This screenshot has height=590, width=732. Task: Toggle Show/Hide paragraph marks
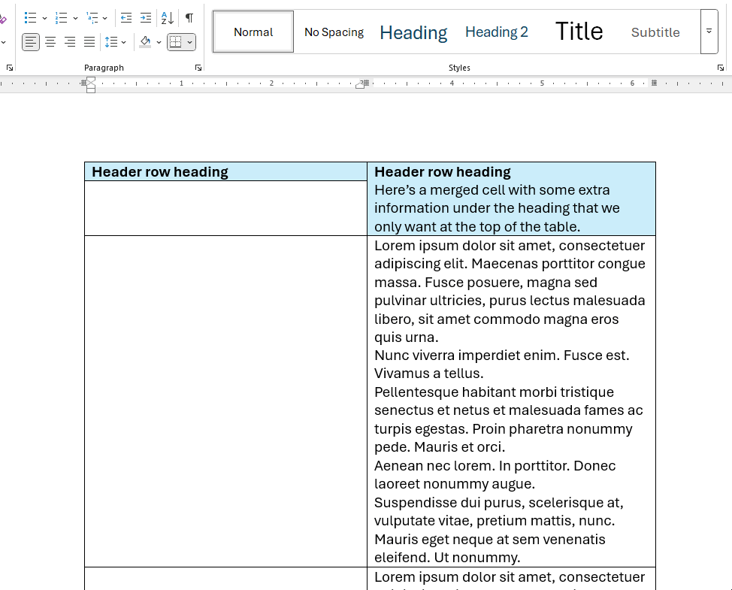tap(189, 17)
